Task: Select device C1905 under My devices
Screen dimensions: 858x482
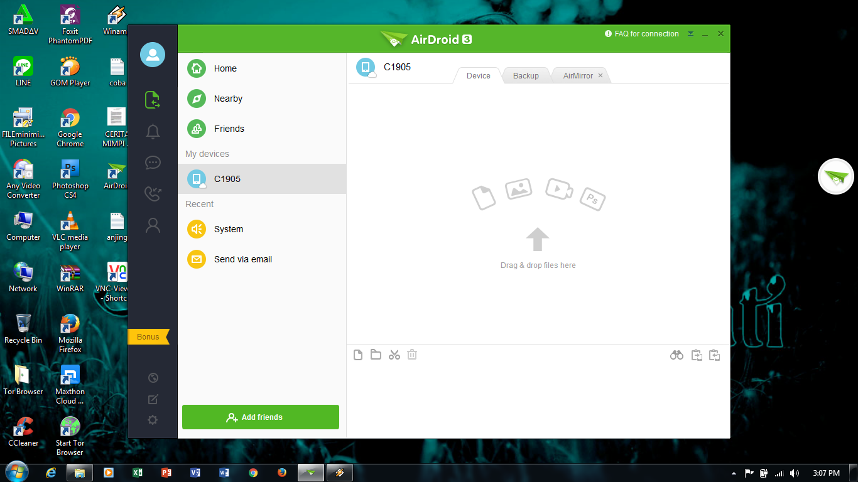Action: pyautogui.click(x=262, y=179)
